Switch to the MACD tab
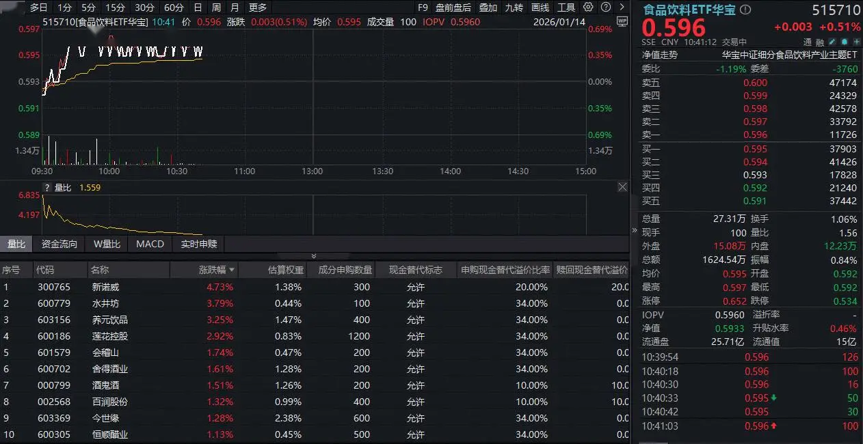 coord(149,244)
